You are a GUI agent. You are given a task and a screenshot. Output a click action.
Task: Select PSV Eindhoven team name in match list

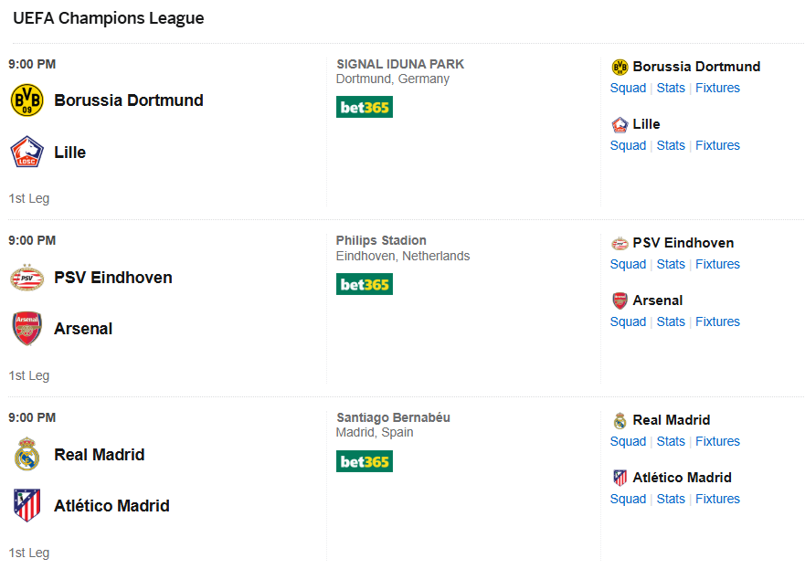(113, 278)
